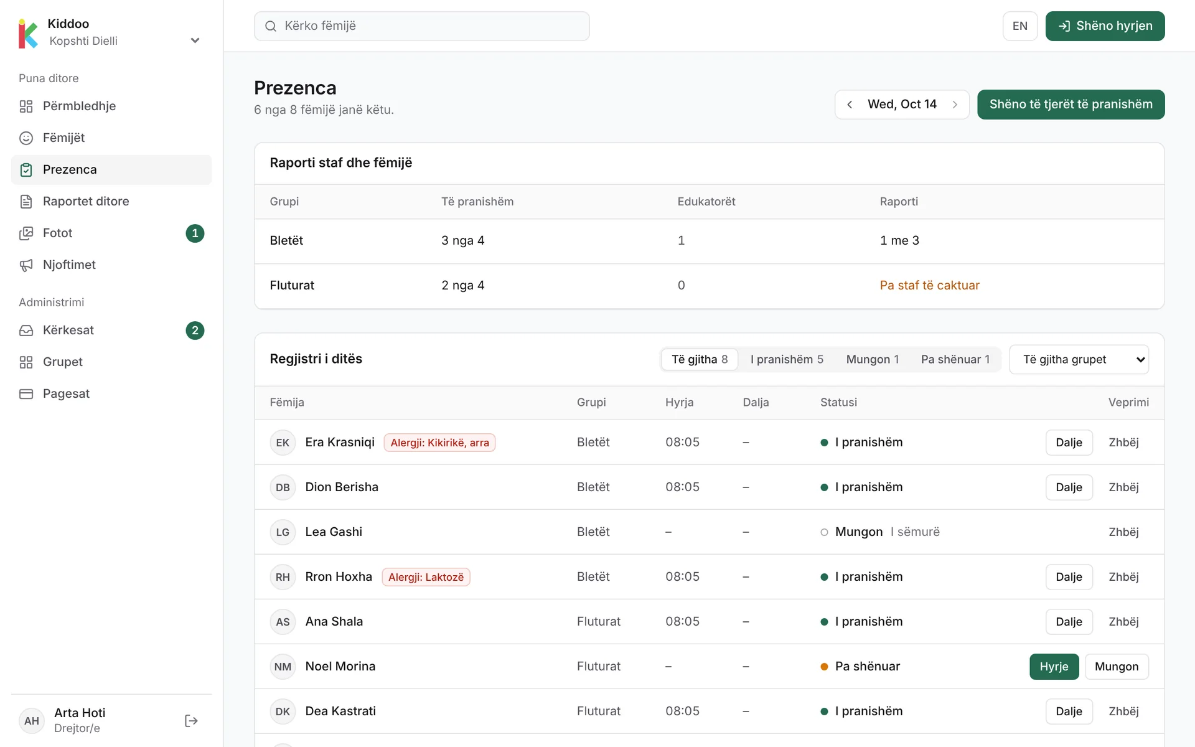Switch language with the EN button
This screenshot has height=747, width=1195.
click(x=1019, y=26)
